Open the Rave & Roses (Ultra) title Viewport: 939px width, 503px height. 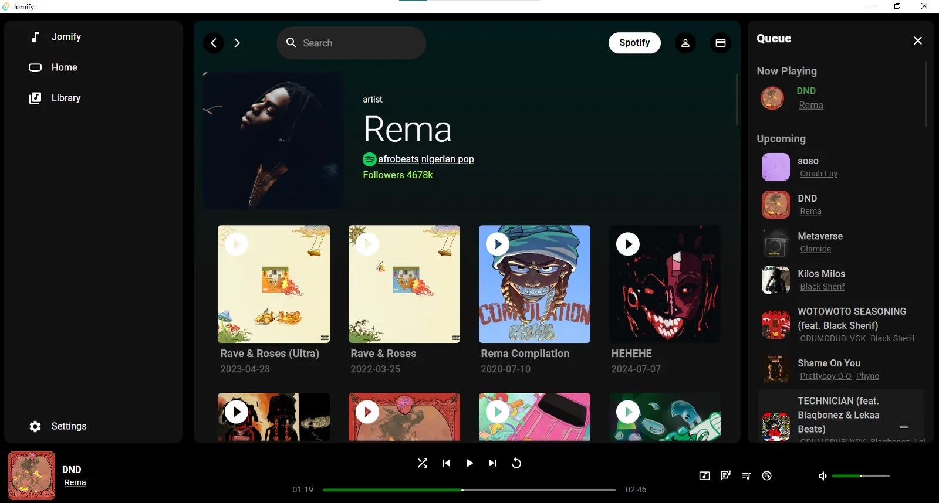pos(270,354)
